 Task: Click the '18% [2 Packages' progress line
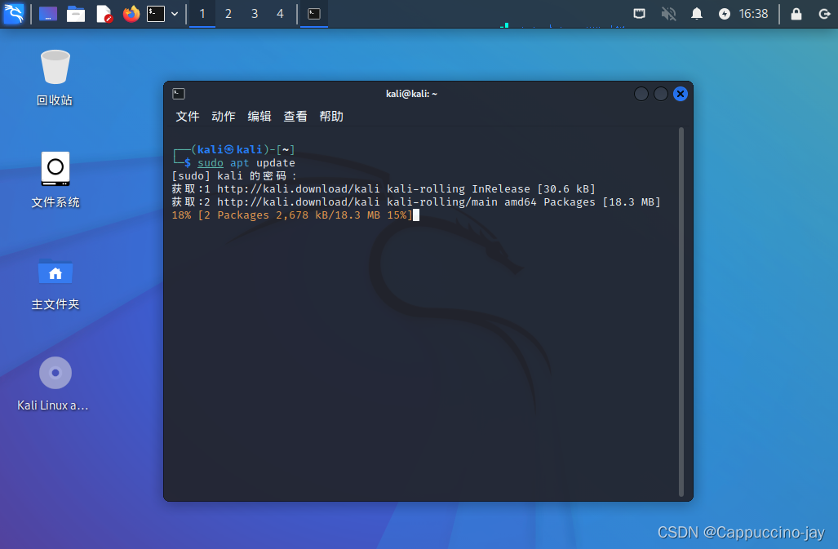292,215
